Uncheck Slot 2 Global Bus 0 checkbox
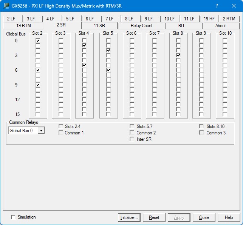Viewport: 243px width, 225px height. 38,40
